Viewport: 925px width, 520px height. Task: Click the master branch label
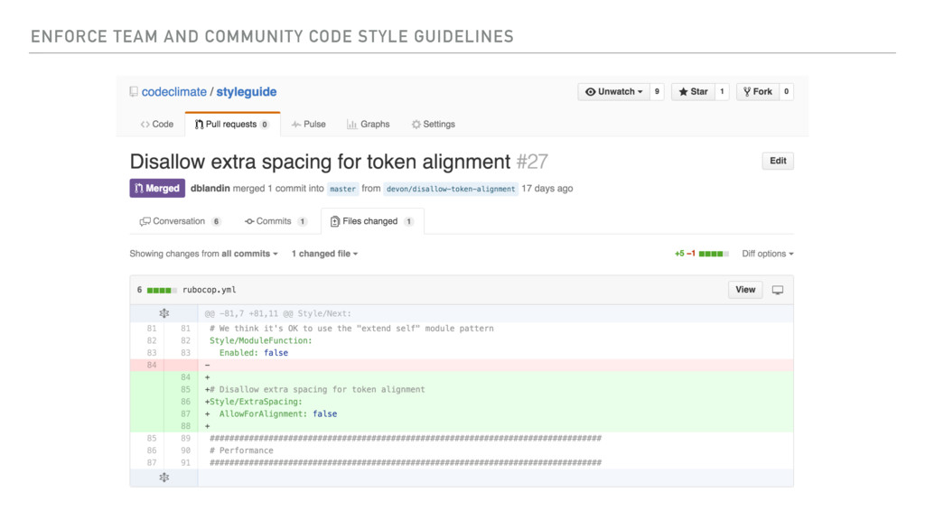[342, 190]
